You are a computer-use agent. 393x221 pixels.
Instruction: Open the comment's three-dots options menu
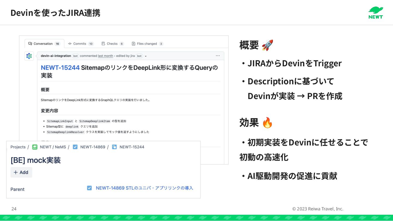tap(218, 56)
